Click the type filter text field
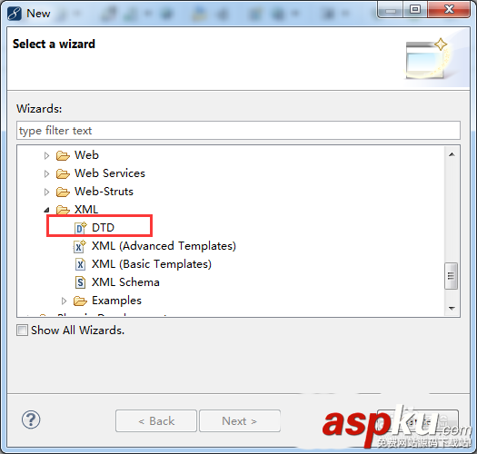This screenshot has height=454, width=477. pos(238,131)
